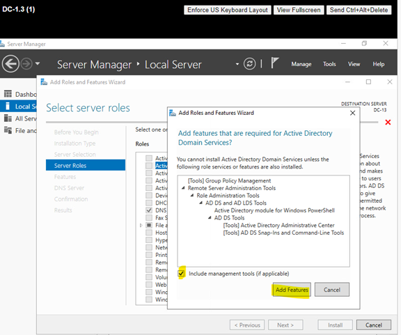Click the refresh icon in Server Manager
The image size is (401, 335).
click(250, 63)
